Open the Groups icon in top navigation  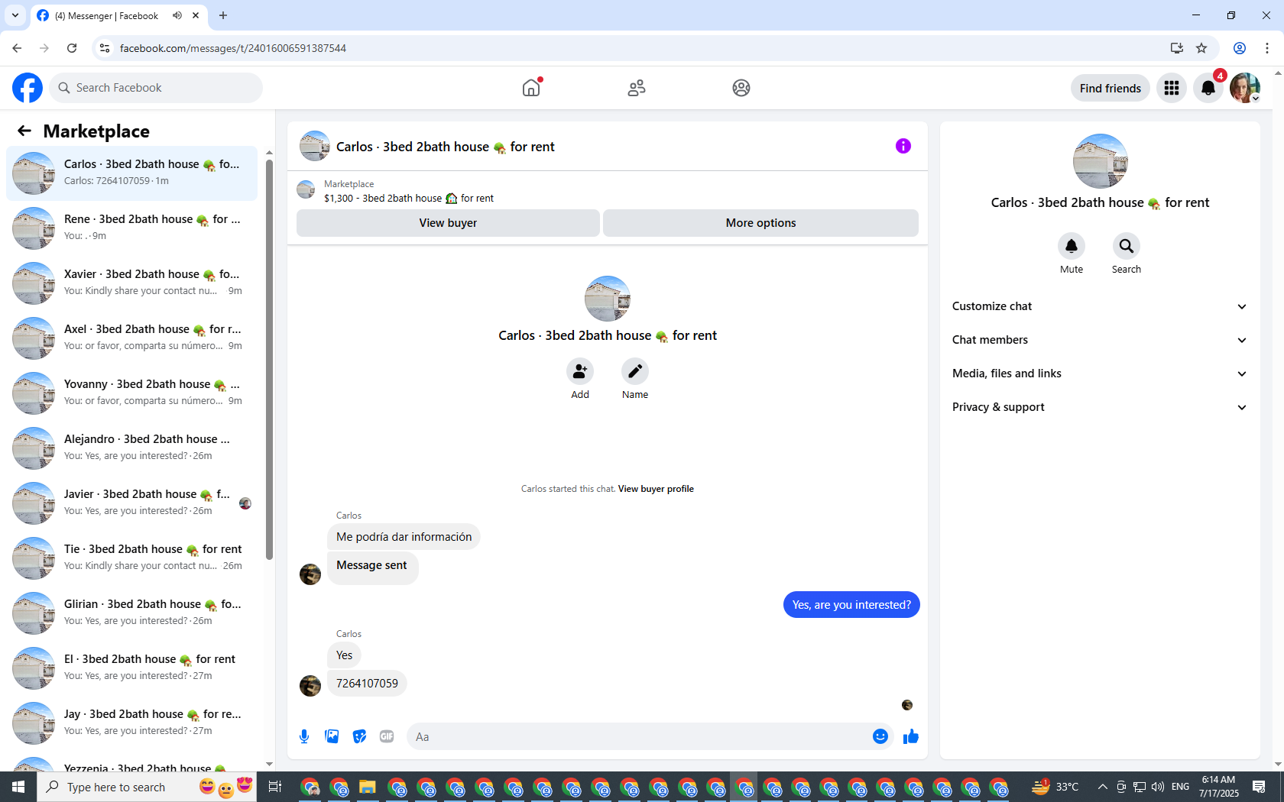coord(741,88)
